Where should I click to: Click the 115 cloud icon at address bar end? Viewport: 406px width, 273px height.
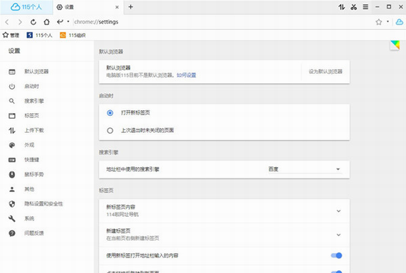400,22
